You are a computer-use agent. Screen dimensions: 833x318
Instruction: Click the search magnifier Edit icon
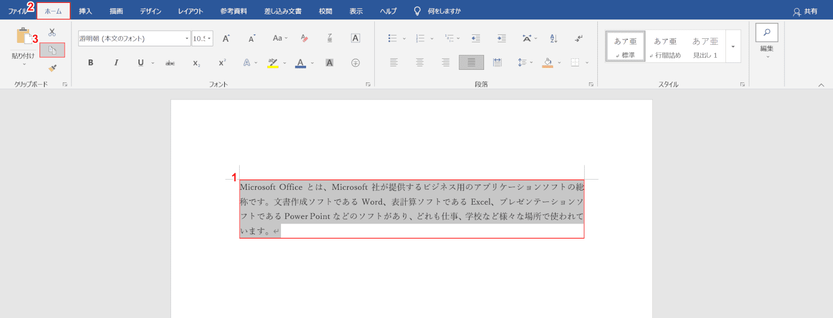coord(767,33)
